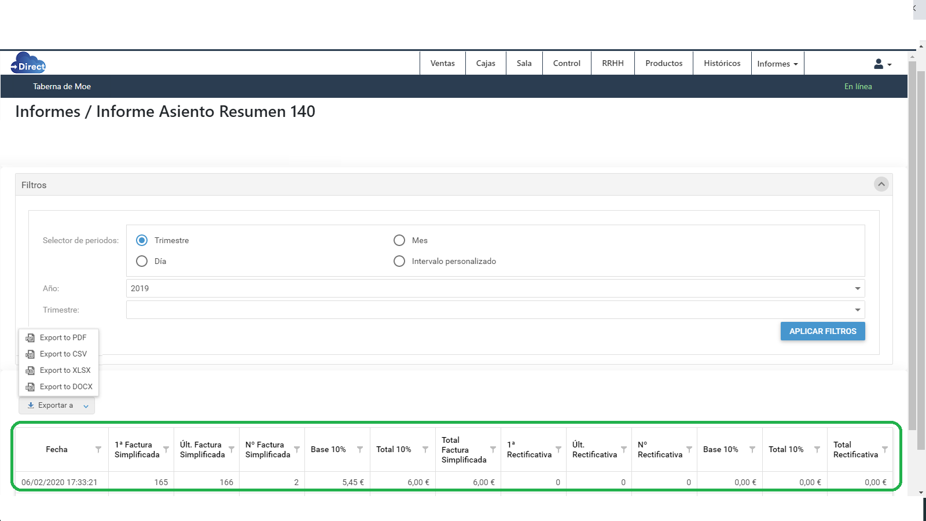Go to the Ventas menu item
926x521 pixels.
click(443, 63)
